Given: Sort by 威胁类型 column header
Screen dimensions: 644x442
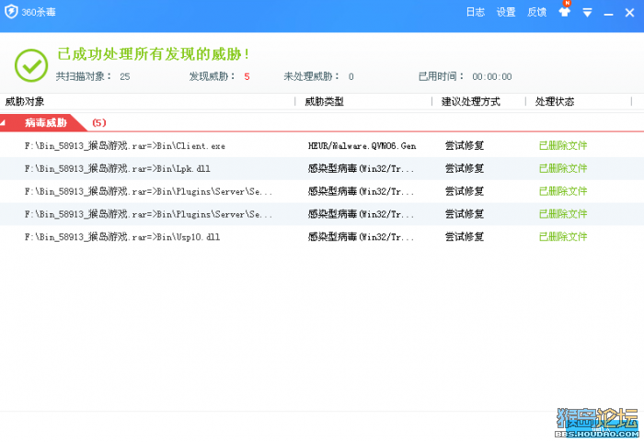Looking at the screenshot, I should coord(324,101).
